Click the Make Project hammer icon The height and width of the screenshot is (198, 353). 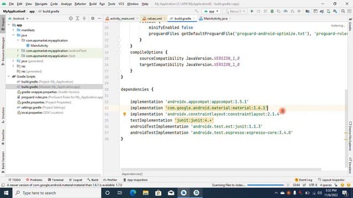coord(196,11)
